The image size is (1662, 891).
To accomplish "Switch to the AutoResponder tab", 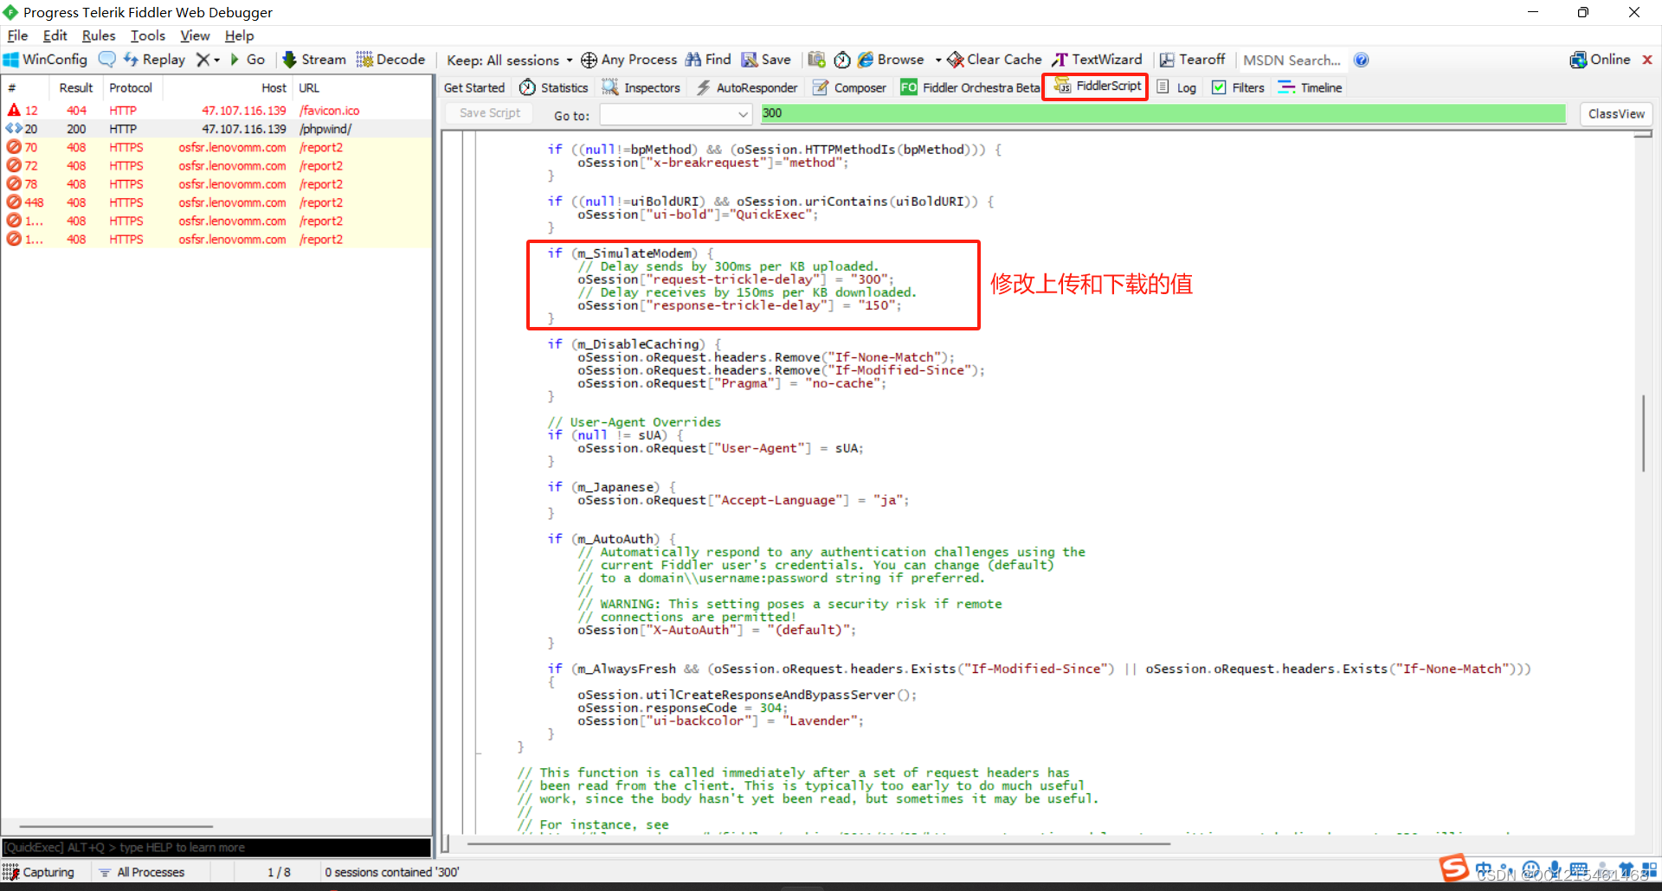I will [x=747, y=87].
